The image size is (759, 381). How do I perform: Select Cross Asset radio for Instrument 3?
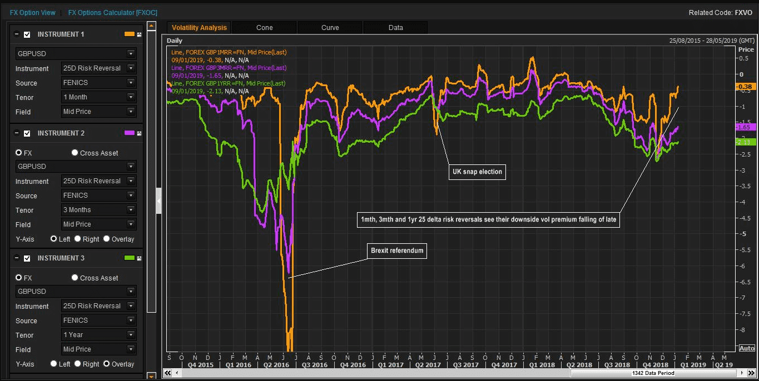click(x=75, y=278)
